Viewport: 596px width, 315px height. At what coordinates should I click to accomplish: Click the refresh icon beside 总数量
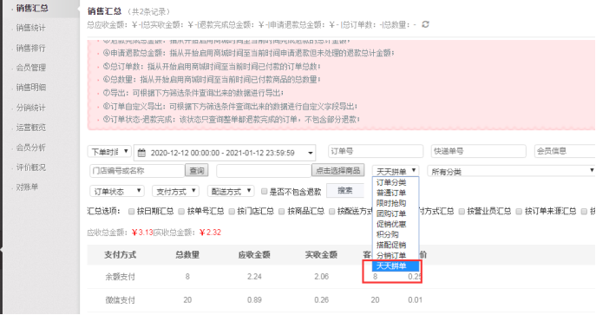click(425, 24)
